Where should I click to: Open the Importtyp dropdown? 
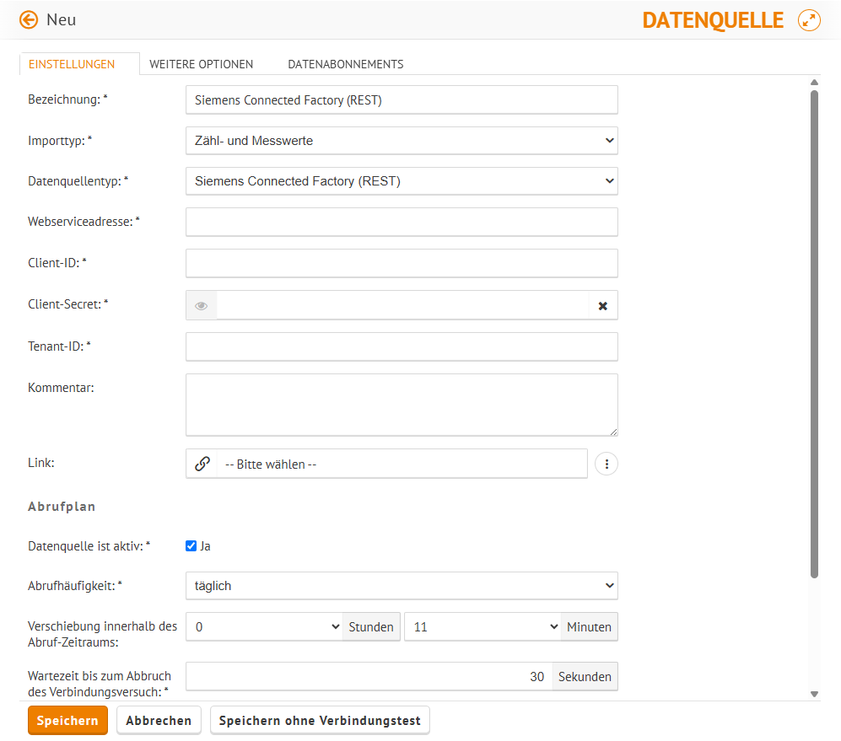(402, 141)
